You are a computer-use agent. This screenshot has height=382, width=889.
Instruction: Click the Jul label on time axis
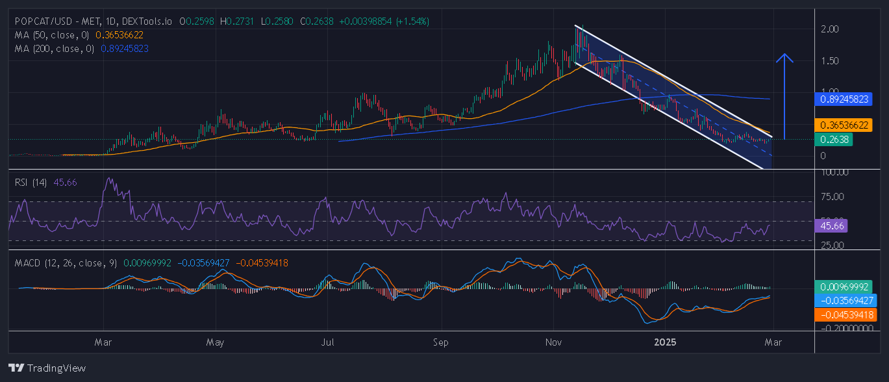(x=328, y=342)
